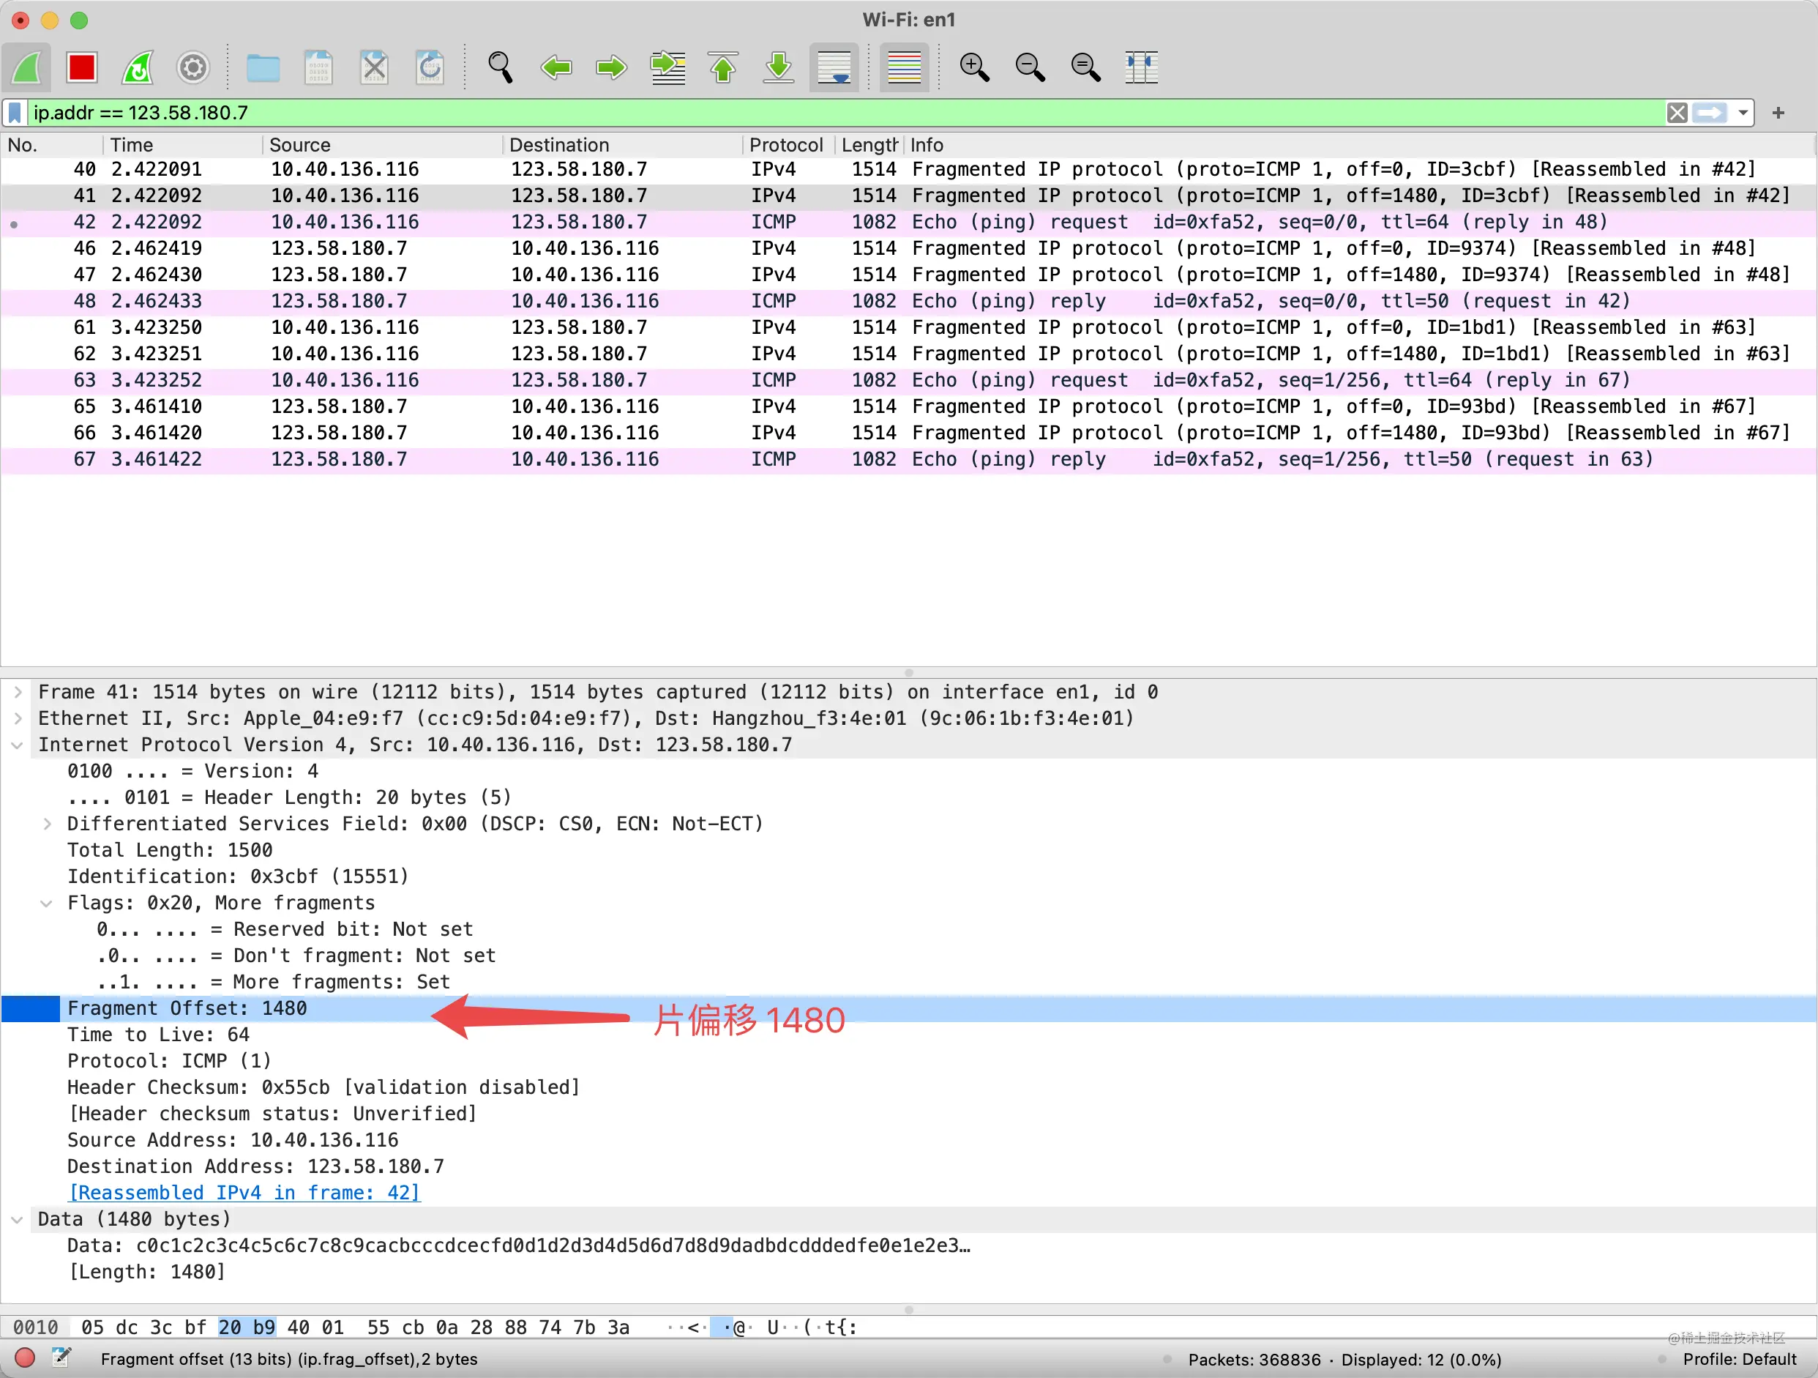
Task: Collapse the Flags: 0x20 node
Action: tap(47, 903)
